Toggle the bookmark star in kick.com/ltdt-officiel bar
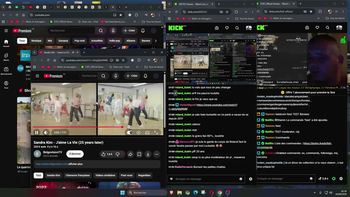 (x=311, y=11)
